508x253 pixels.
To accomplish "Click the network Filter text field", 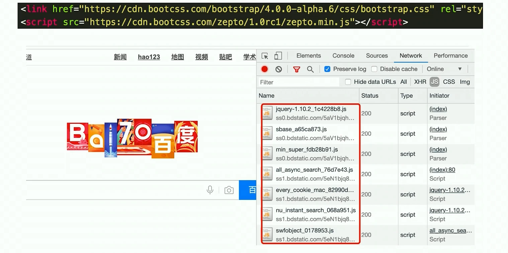I will pos(299,82).
